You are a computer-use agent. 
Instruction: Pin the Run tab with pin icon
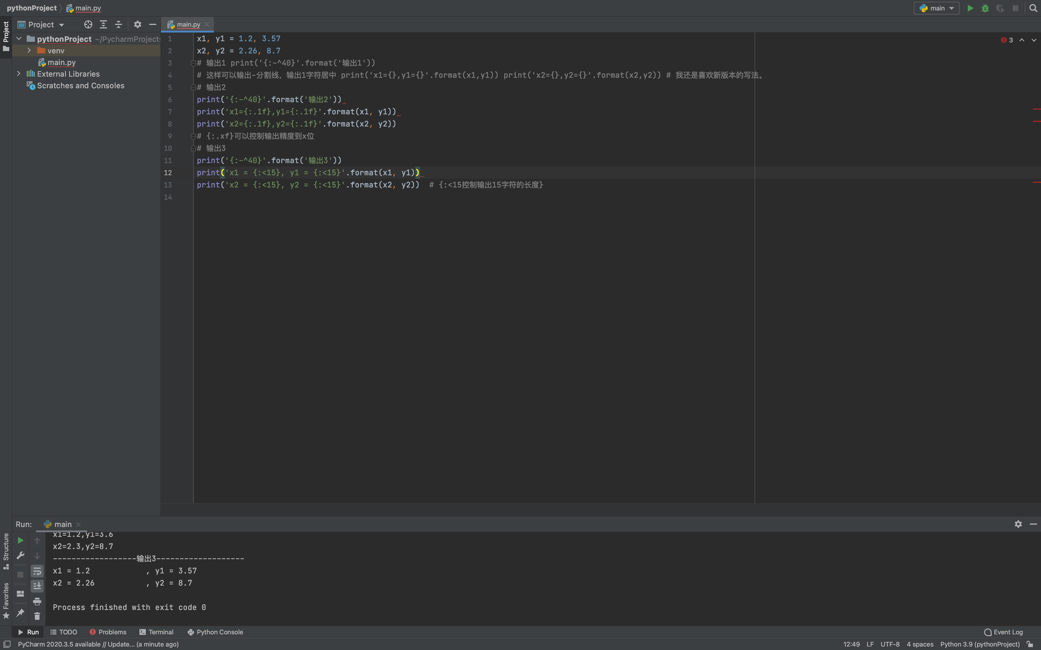[20, 613]
